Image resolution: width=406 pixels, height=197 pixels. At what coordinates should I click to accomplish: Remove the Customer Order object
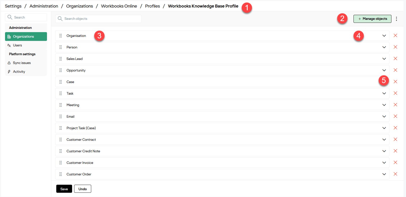(395, 174)
